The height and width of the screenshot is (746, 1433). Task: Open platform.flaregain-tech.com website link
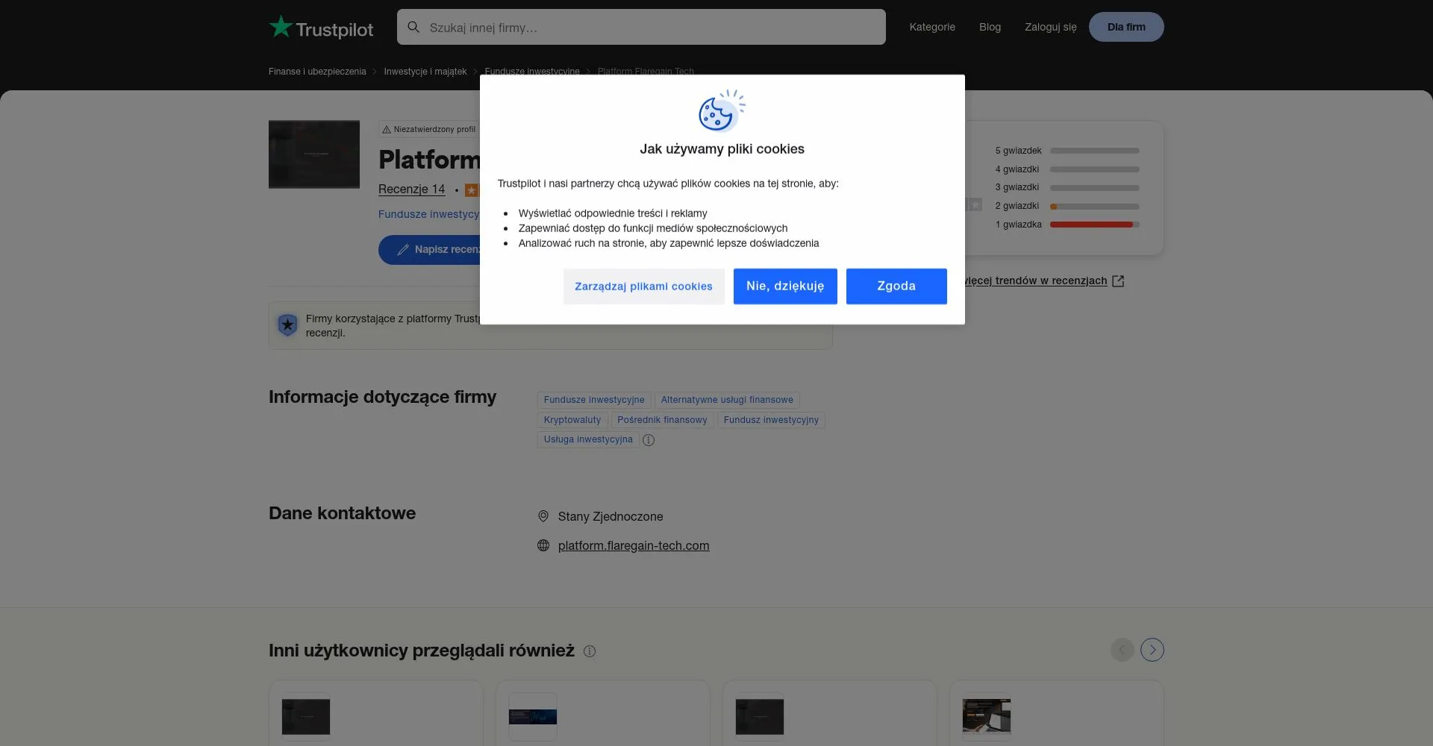pyautogui.click(x=634, y=545)
